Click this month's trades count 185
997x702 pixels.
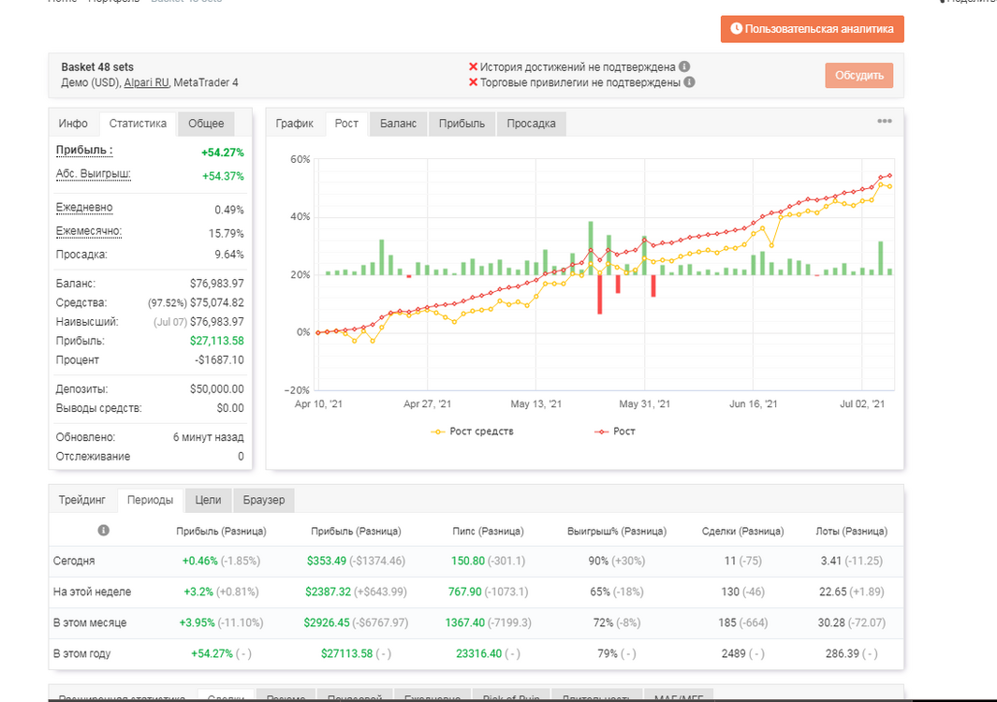click(x=726, y=622)
